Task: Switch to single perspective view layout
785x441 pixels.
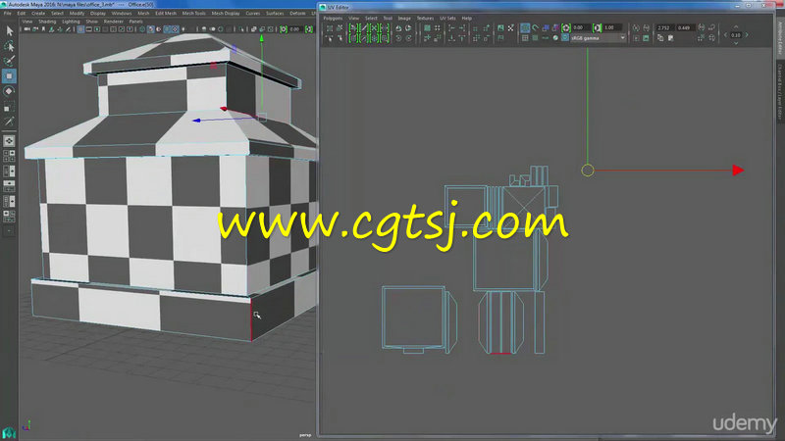Action: [x=9, y=141]
